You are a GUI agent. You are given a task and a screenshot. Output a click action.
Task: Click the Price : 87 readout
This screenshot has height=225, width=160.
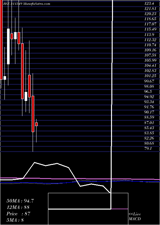pos(18,214)
